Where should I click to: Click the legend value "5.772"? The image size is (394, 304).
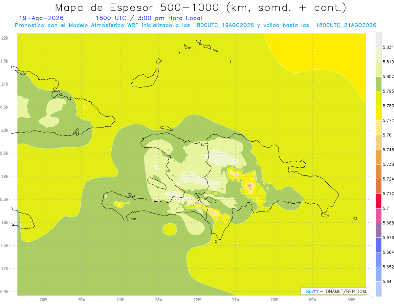pos(388,120)
